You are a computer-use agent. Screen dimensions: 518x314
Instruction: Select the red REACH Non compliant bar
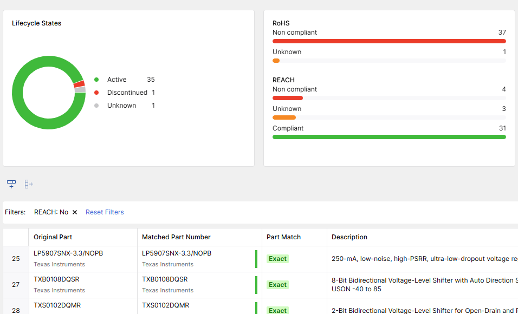[x=288, y=98]
